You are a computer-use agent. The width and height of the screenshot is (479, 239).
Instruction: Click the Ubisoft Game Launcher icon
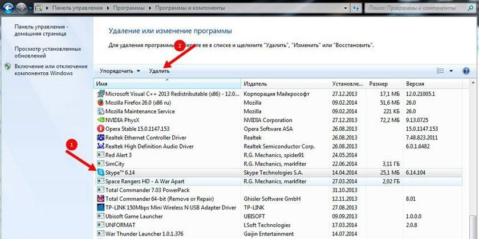pos(101,215)
